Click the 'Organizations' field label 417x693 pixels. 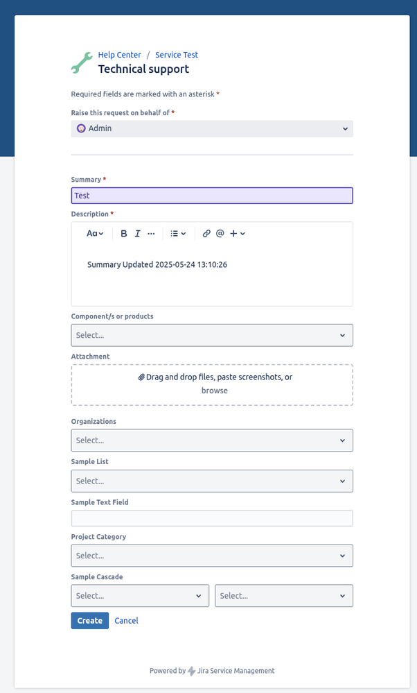94,421
